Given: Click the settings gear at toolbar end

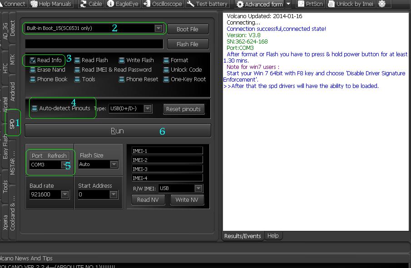Looking at the screenshot, I should click(382, 4).
